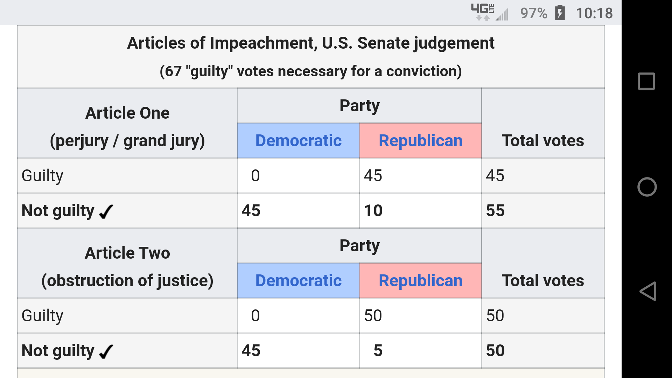Open the Republican link under Article One

[x=420, y=141]
